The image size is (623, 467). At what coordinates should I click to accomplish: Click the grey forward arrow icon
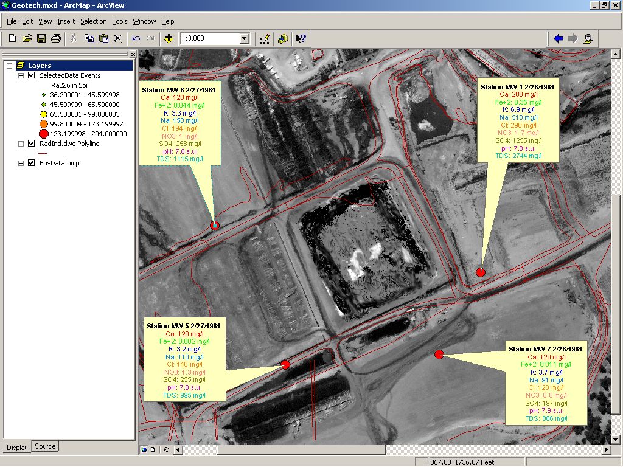tap(573, 38)
